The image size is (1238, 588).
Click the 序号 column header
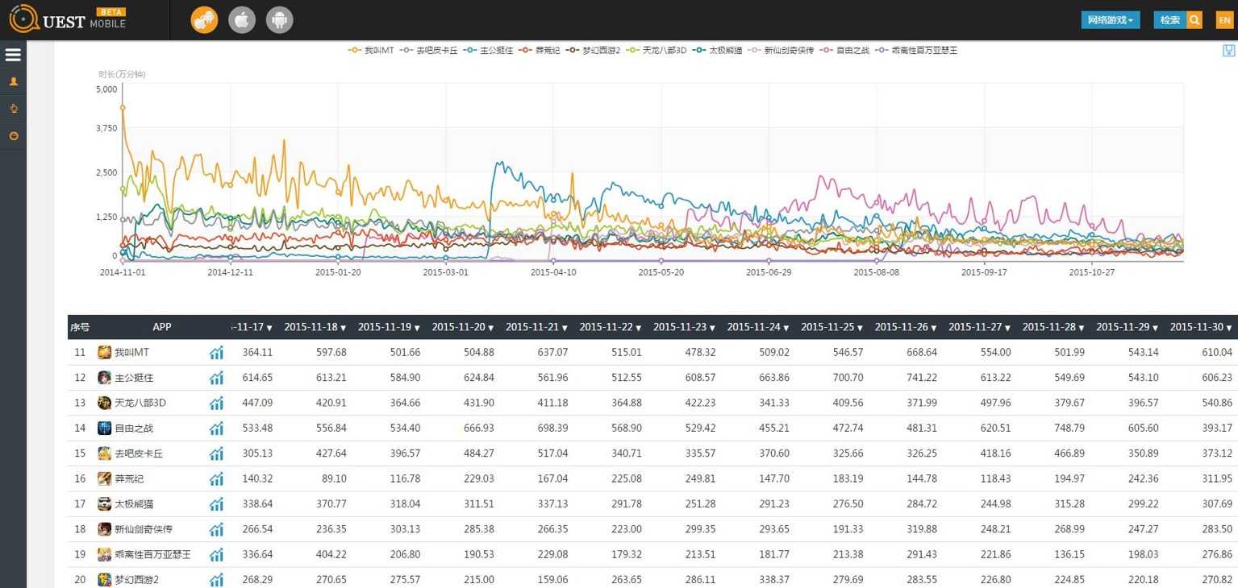point(80,327)
